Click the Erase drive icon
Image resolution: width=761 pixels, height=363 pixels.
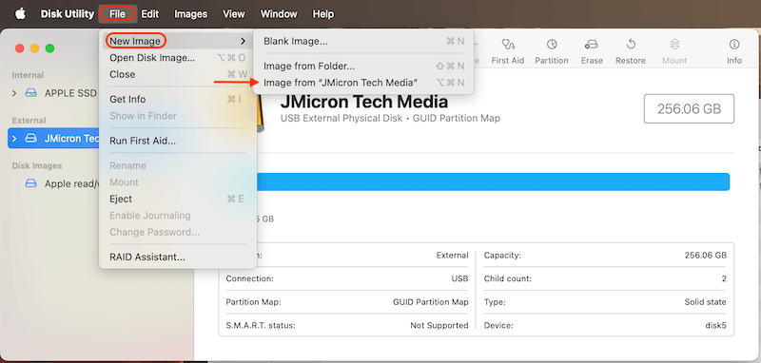592,45
